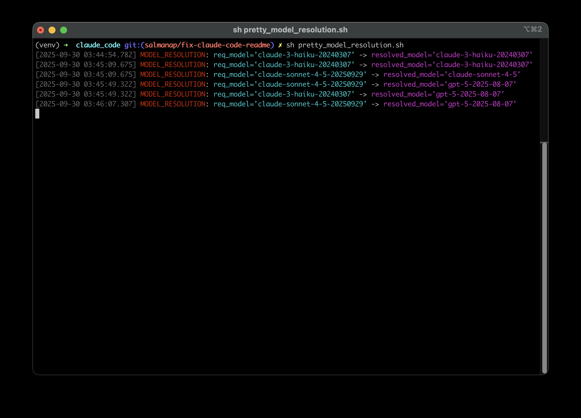581x418 pixels.
Task: Click the window title sh pretty_model_resolution.sh
Action: pyautogui.click(x=290, y=29)
